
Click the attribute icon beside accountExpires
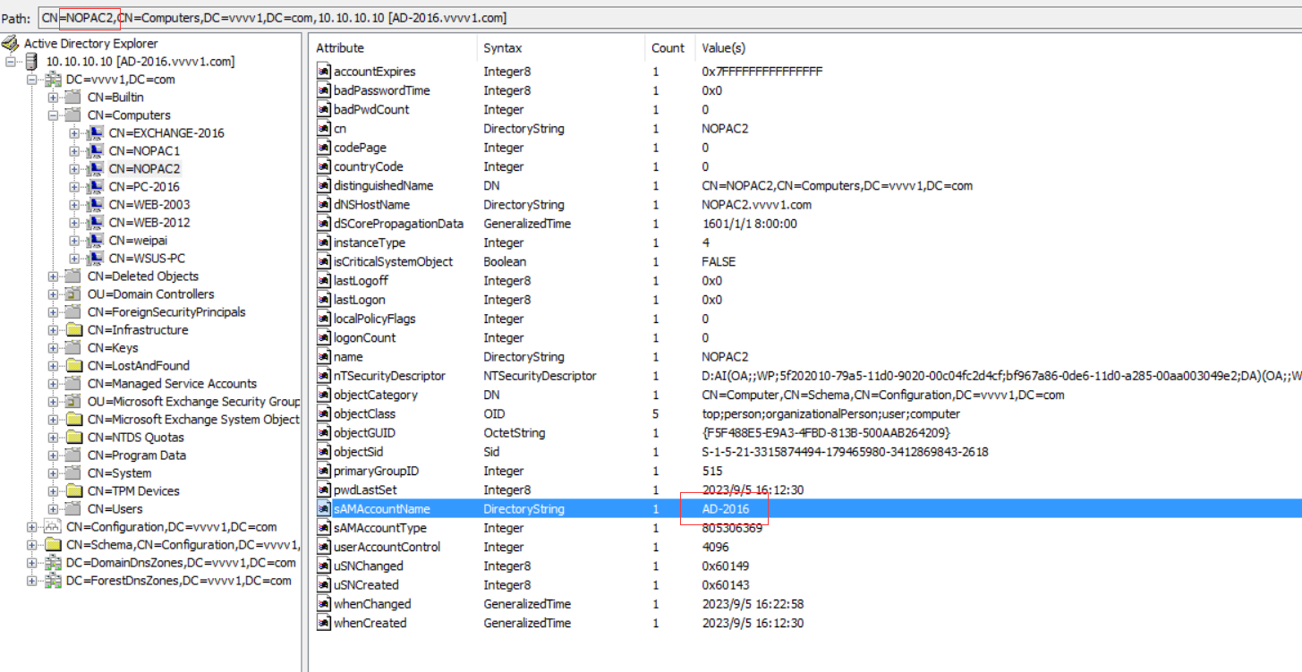click(x=324, y=72)
